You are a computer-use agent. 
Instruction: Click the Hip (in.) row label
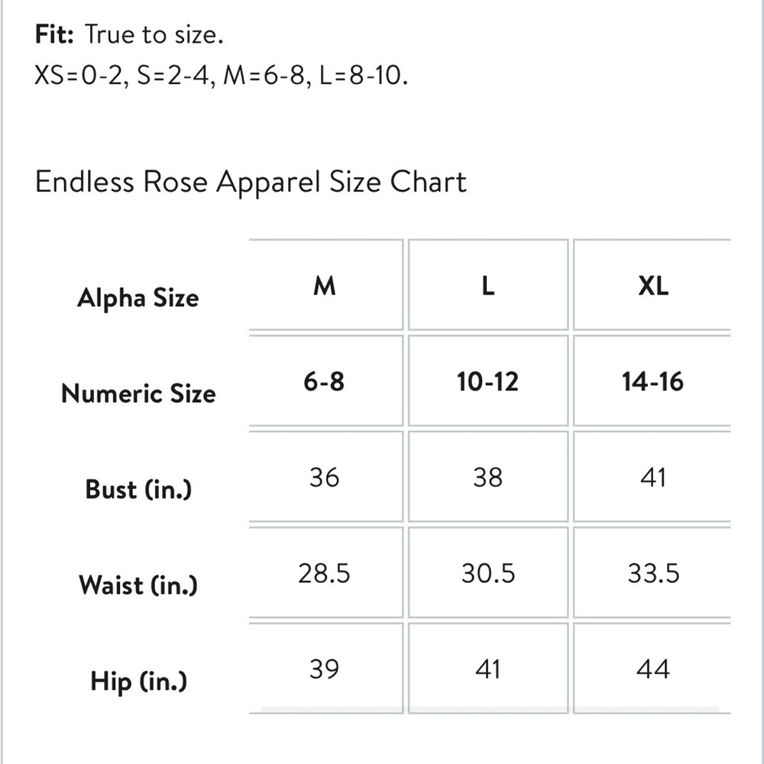click(x=138, y=681)
